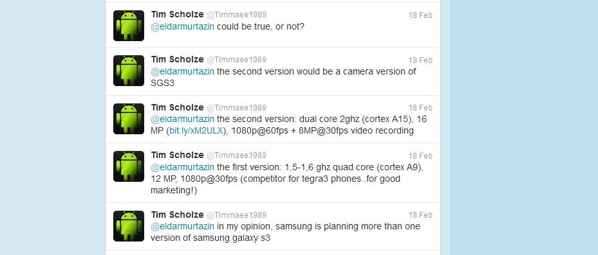
Task: Open the bit.ly/xM2ULX link
Action: click(196, 131)
